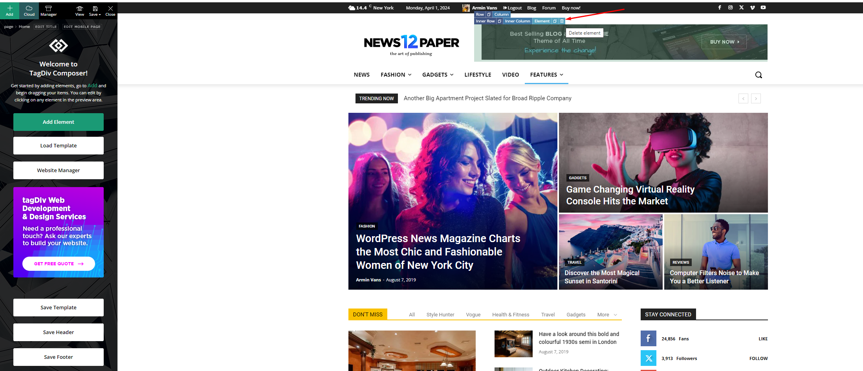Click the Home breadcrumb link
The height and width of the screenshot is (371, 863).
click(x=24, y=27)
